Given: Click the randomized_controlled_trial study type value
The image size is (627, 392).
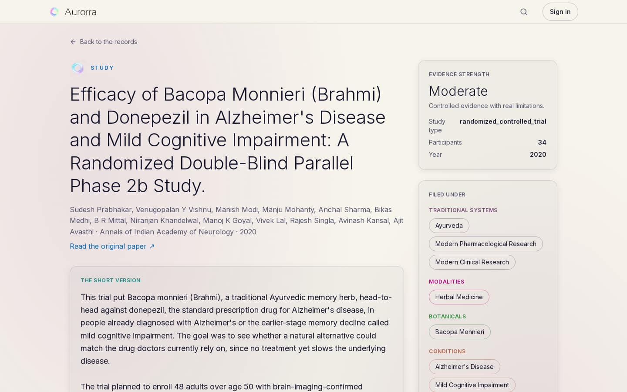Looking at the screenshot, I should click(x=503, y=122).
